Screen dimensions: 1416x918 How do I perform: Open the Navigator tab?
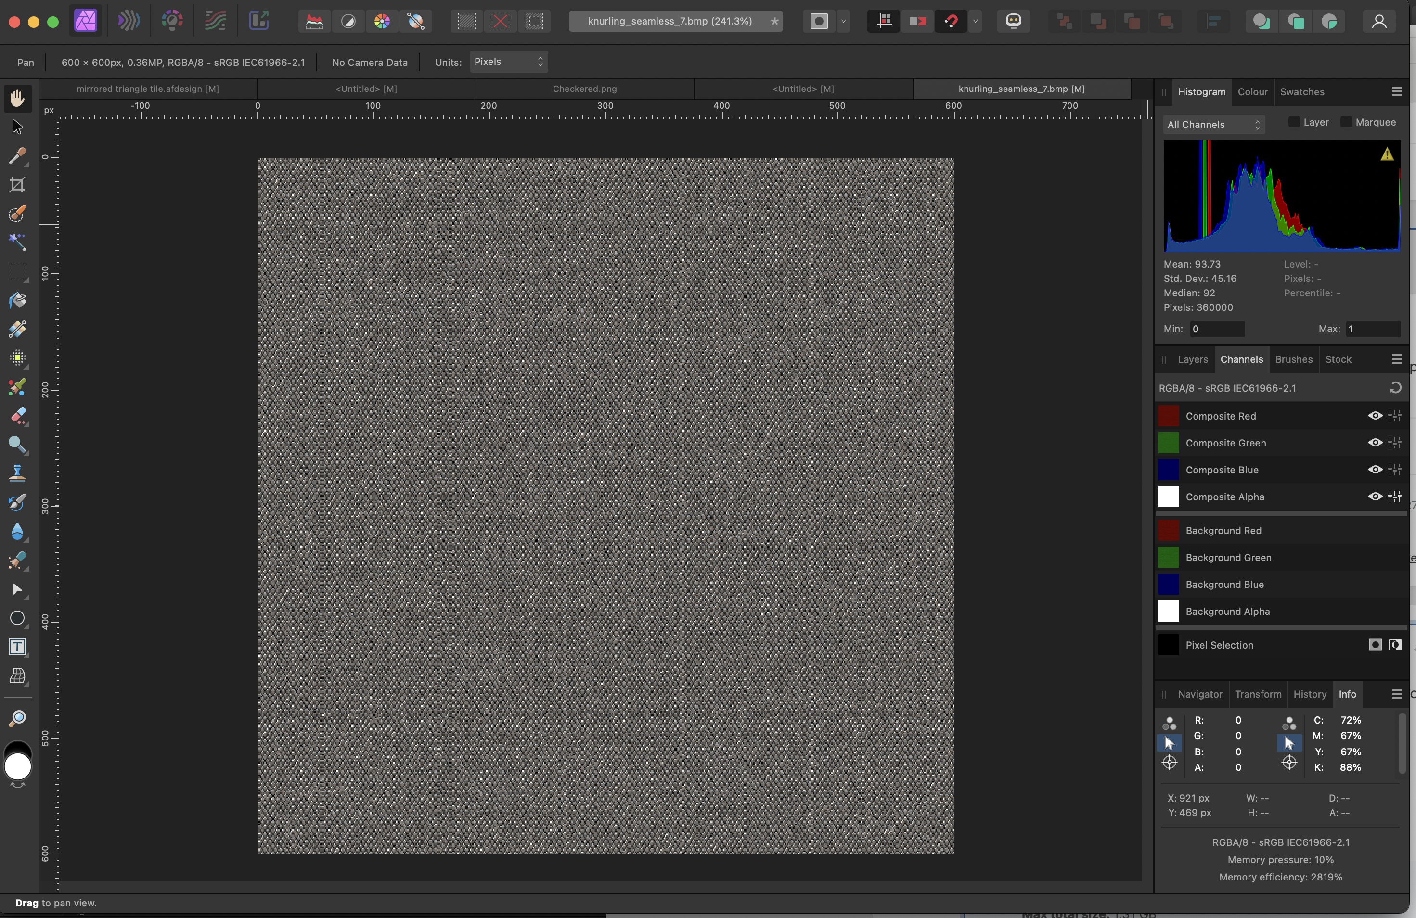(1200, 694)
